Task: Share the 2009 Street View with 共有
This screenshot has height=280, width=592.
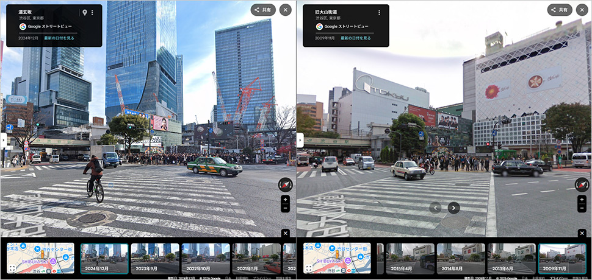Action: (x=560, y=10)
